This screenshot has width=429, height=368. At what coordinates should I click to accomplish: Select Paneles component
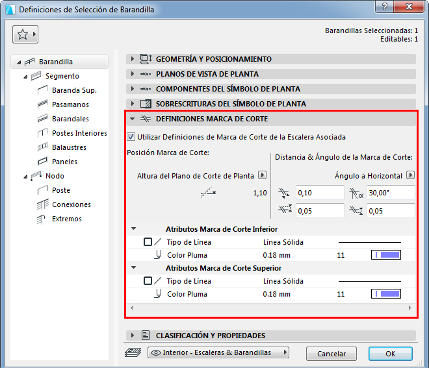point(64,162)
